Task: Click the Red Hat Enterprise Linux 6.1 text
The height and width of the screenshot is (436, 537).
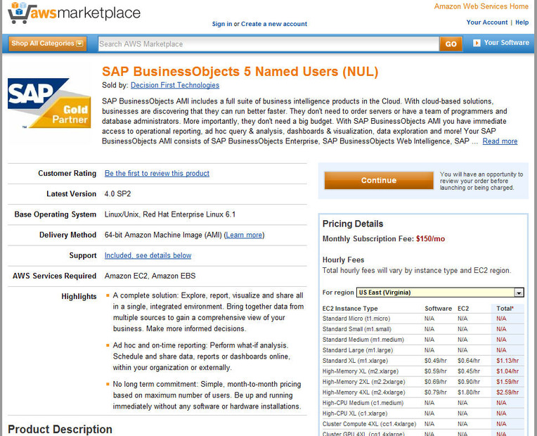Action: coord(189,214)
